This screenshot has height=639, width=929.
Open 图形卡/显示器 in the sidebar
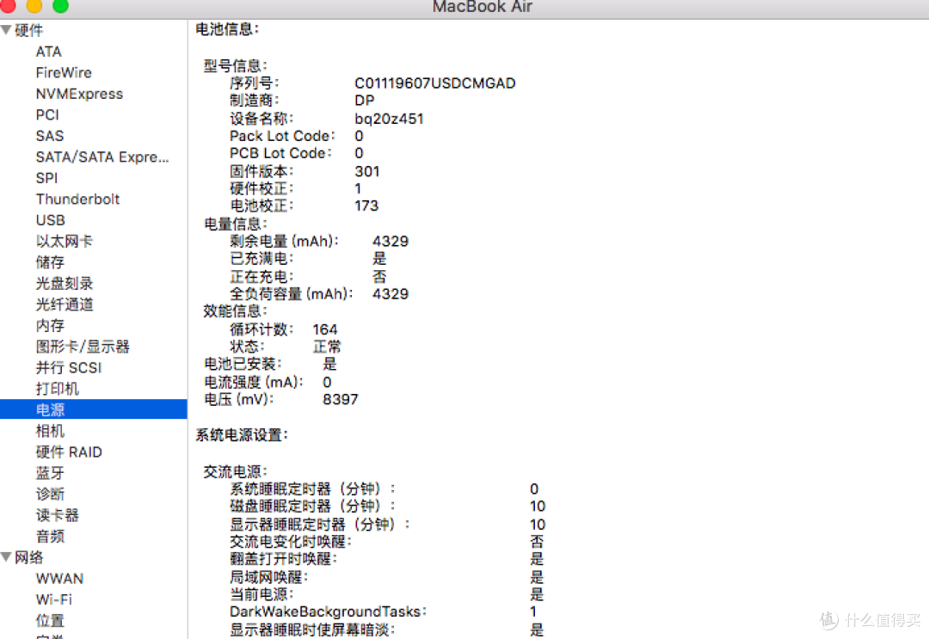83,347
